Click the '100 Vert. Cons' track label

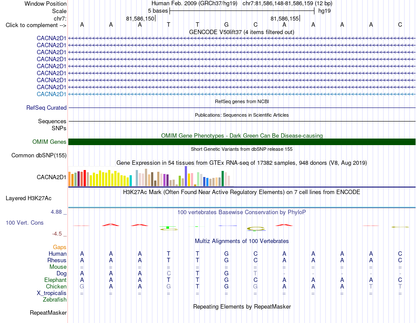click(25, 222)
